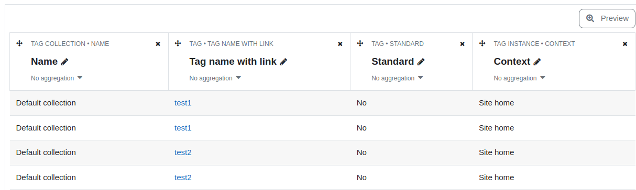Remove the Context column
The width and height of the screenshot is (636, 190).
(625, 44)
